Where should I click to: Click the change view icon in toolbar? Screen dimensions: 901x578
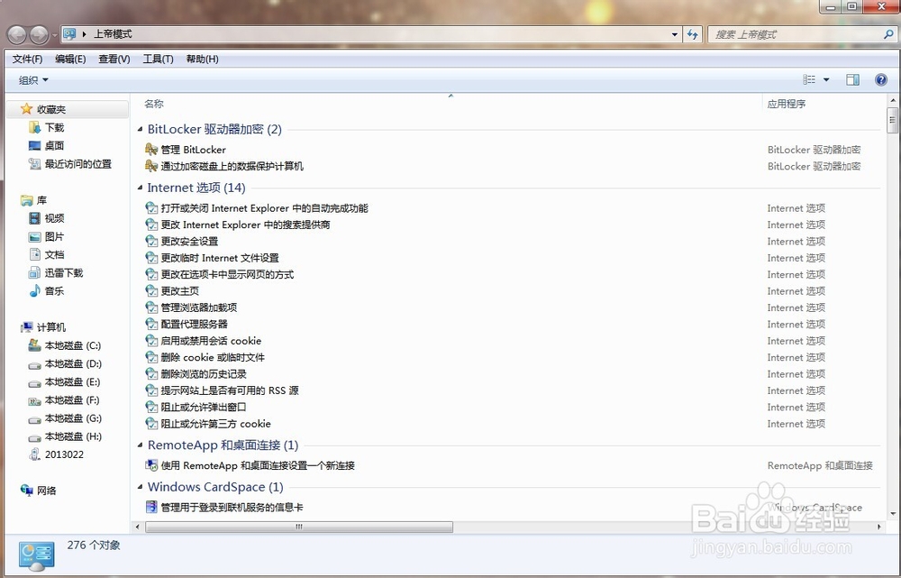[x=809, y=79]
